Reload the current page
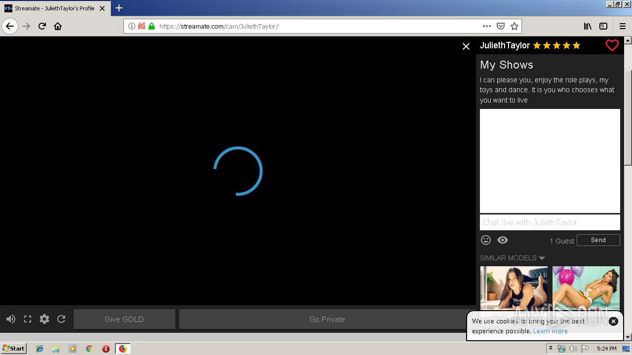This screenshot has width=632, height=355. point(42,26)
